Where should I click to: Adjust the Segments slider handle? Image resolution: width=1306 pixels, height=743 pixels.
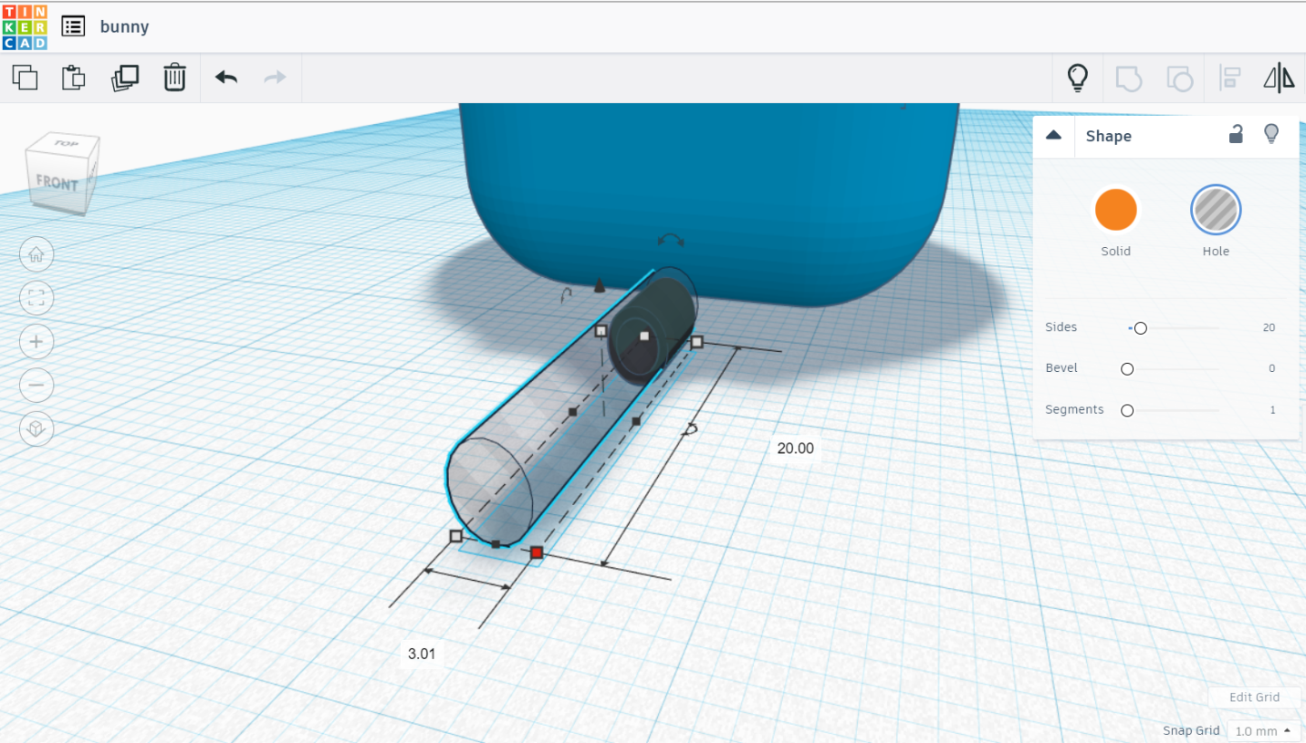click(x=1127, y=410)
